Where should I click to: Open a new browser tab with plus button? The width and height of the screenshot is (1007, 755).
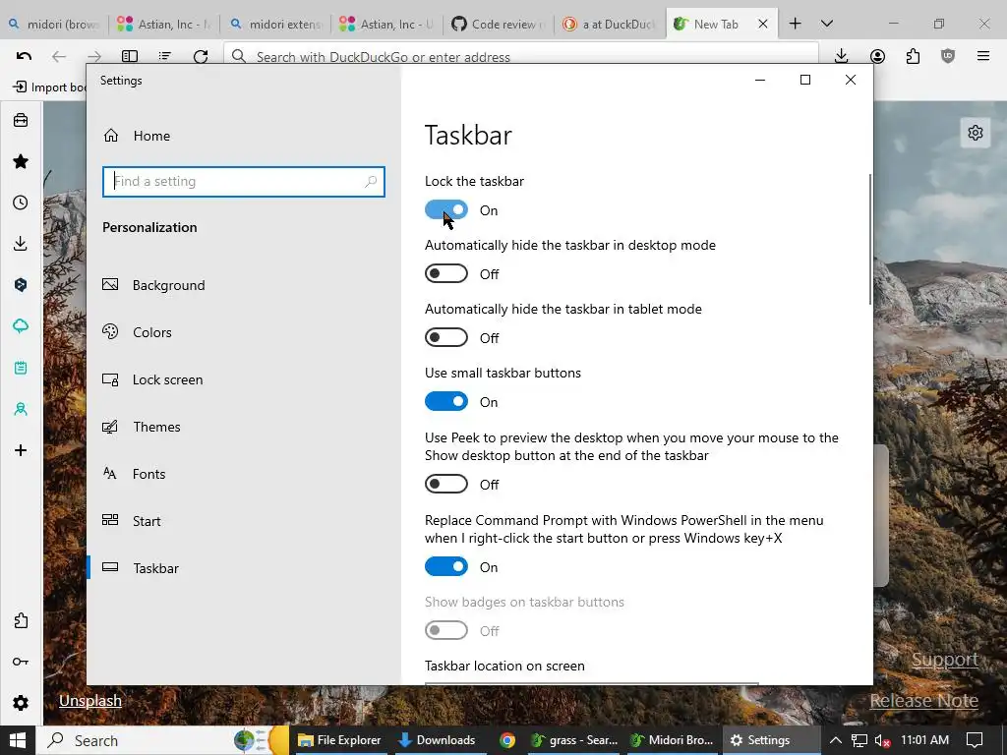795,24
